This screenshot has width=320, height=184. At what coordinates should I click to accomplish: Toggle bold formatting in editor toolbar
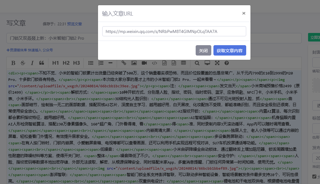(13, 63)
